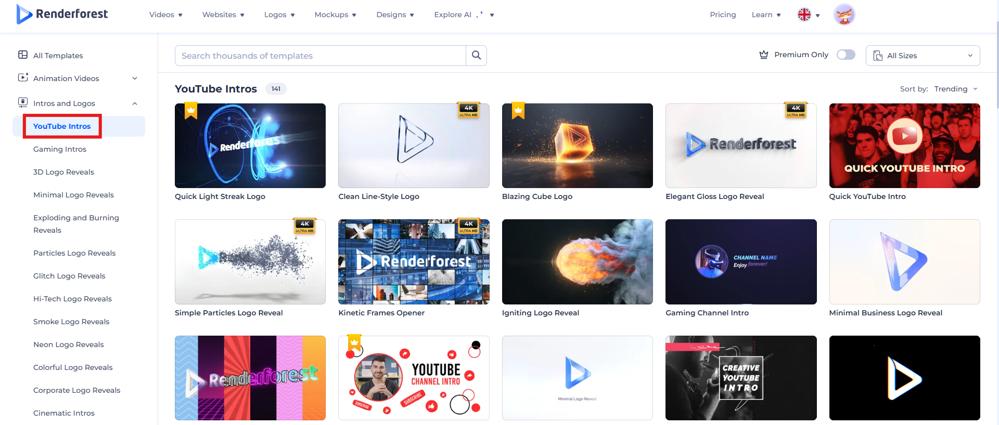Select 3D Logo Reveals category

coord(63,172)
